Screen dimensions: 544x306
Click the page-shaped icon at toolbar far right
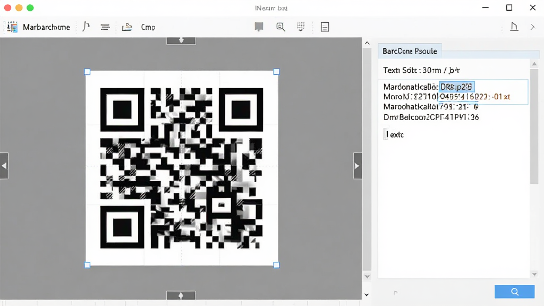pyautogui.click(x=514, y=27)
